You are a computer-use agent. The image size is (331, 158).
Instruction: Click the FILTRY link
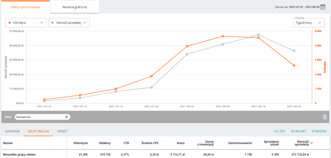[x=280, y=131]
